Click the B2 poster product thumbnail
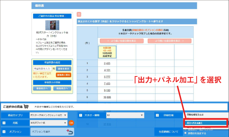 coord(52,25)
